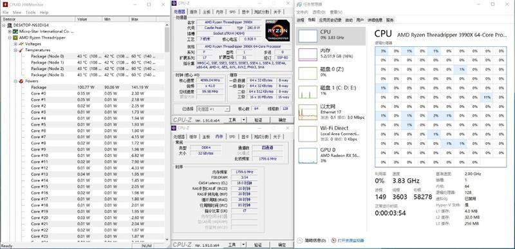Viewport: 515px width, 249px height.
Task: Select the GPU 0 performance graph thumbnail
Action: (308, 155)
